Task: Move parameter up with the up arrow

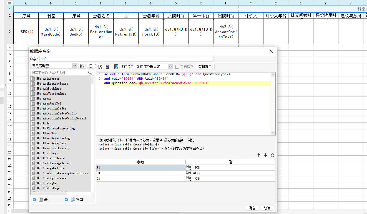Action: pos(259,155)
